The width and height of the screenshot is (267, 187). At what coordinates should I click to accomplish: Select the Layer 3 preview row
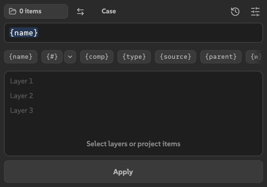pos(21,110)
